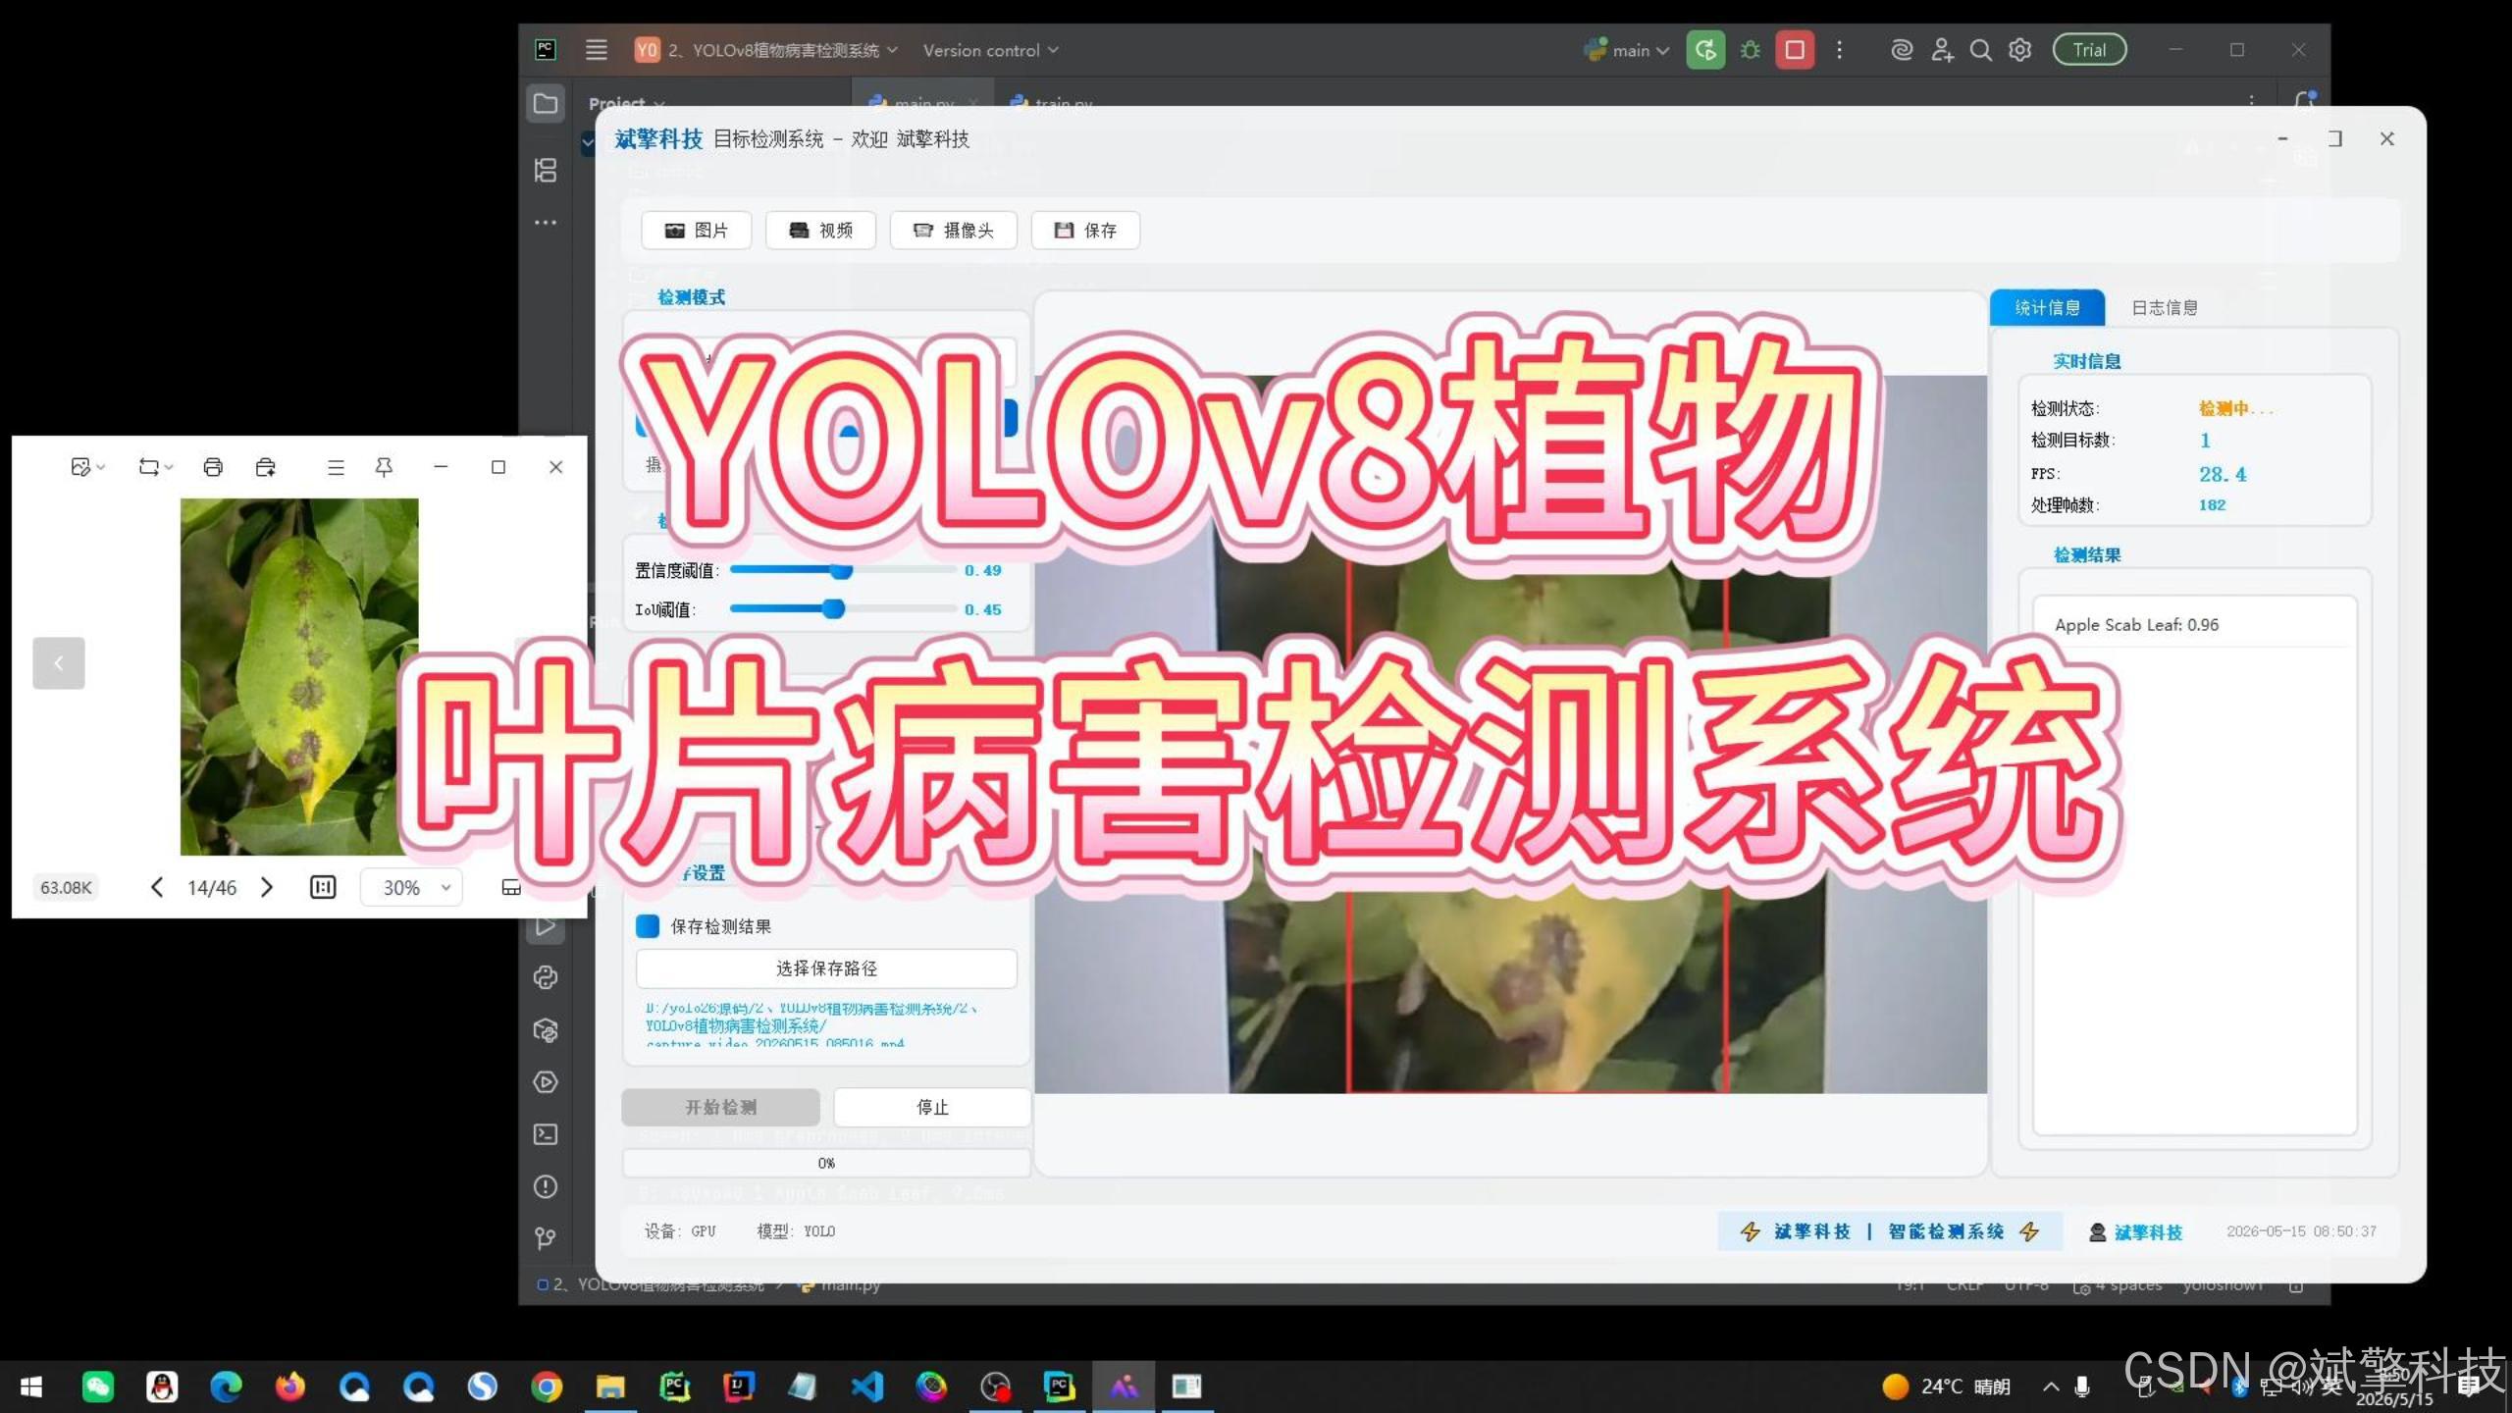This screenshot has width=2512, height=1413.
Task: Click the 开始检测 start detection button
Action: [x=721, y=1108]
